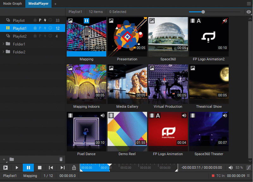Click the 0 Selected header label
The image size is (253, 182).
coord(118,12)
